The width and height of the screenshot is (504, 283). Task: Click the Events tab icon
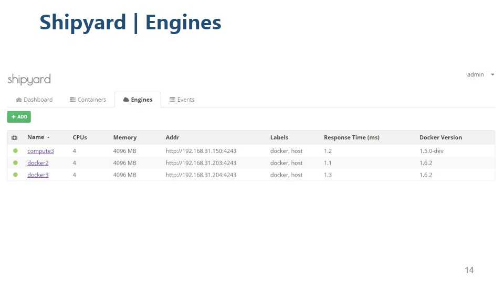click(x=172, y=100)
